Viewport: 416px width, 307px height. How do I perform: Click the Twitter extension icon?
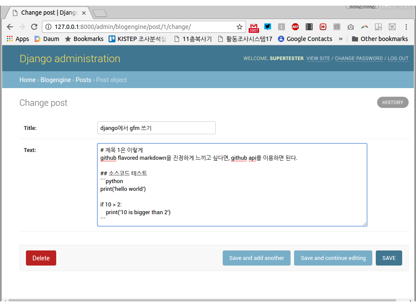[x=268, y=26]
